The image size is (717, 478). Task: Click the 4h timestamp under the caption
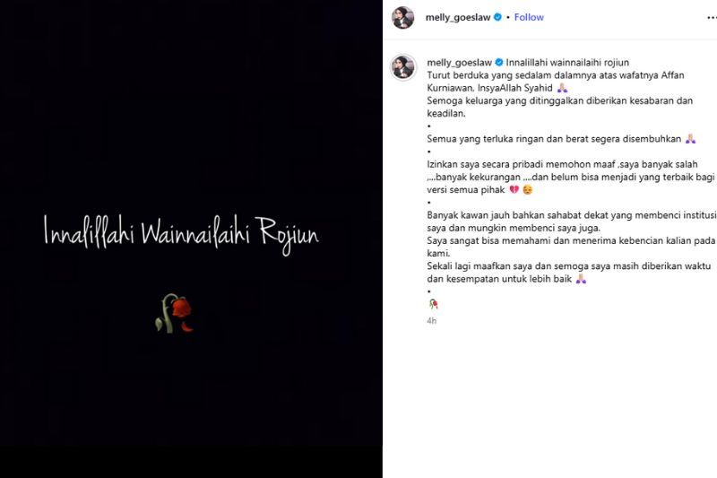[431, 321]
